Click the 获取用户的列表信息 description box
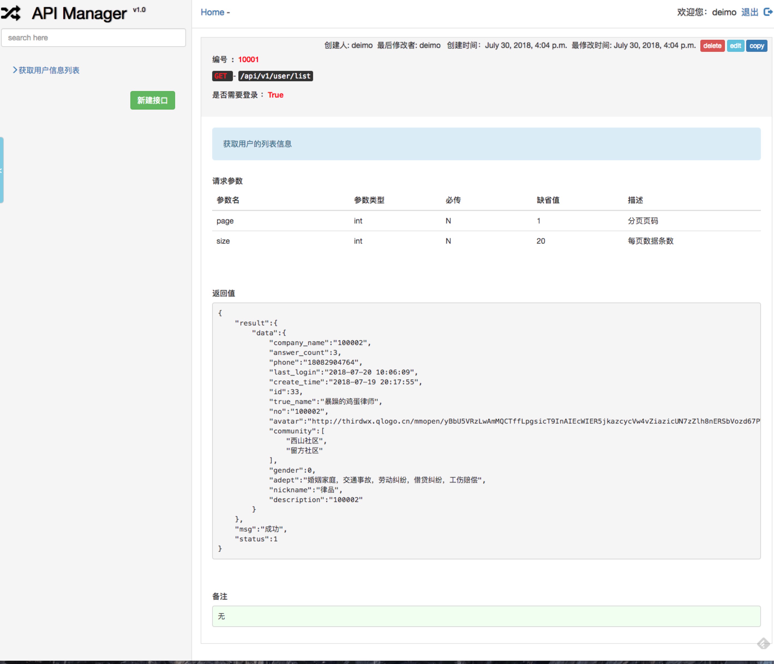 pos(486,144)
